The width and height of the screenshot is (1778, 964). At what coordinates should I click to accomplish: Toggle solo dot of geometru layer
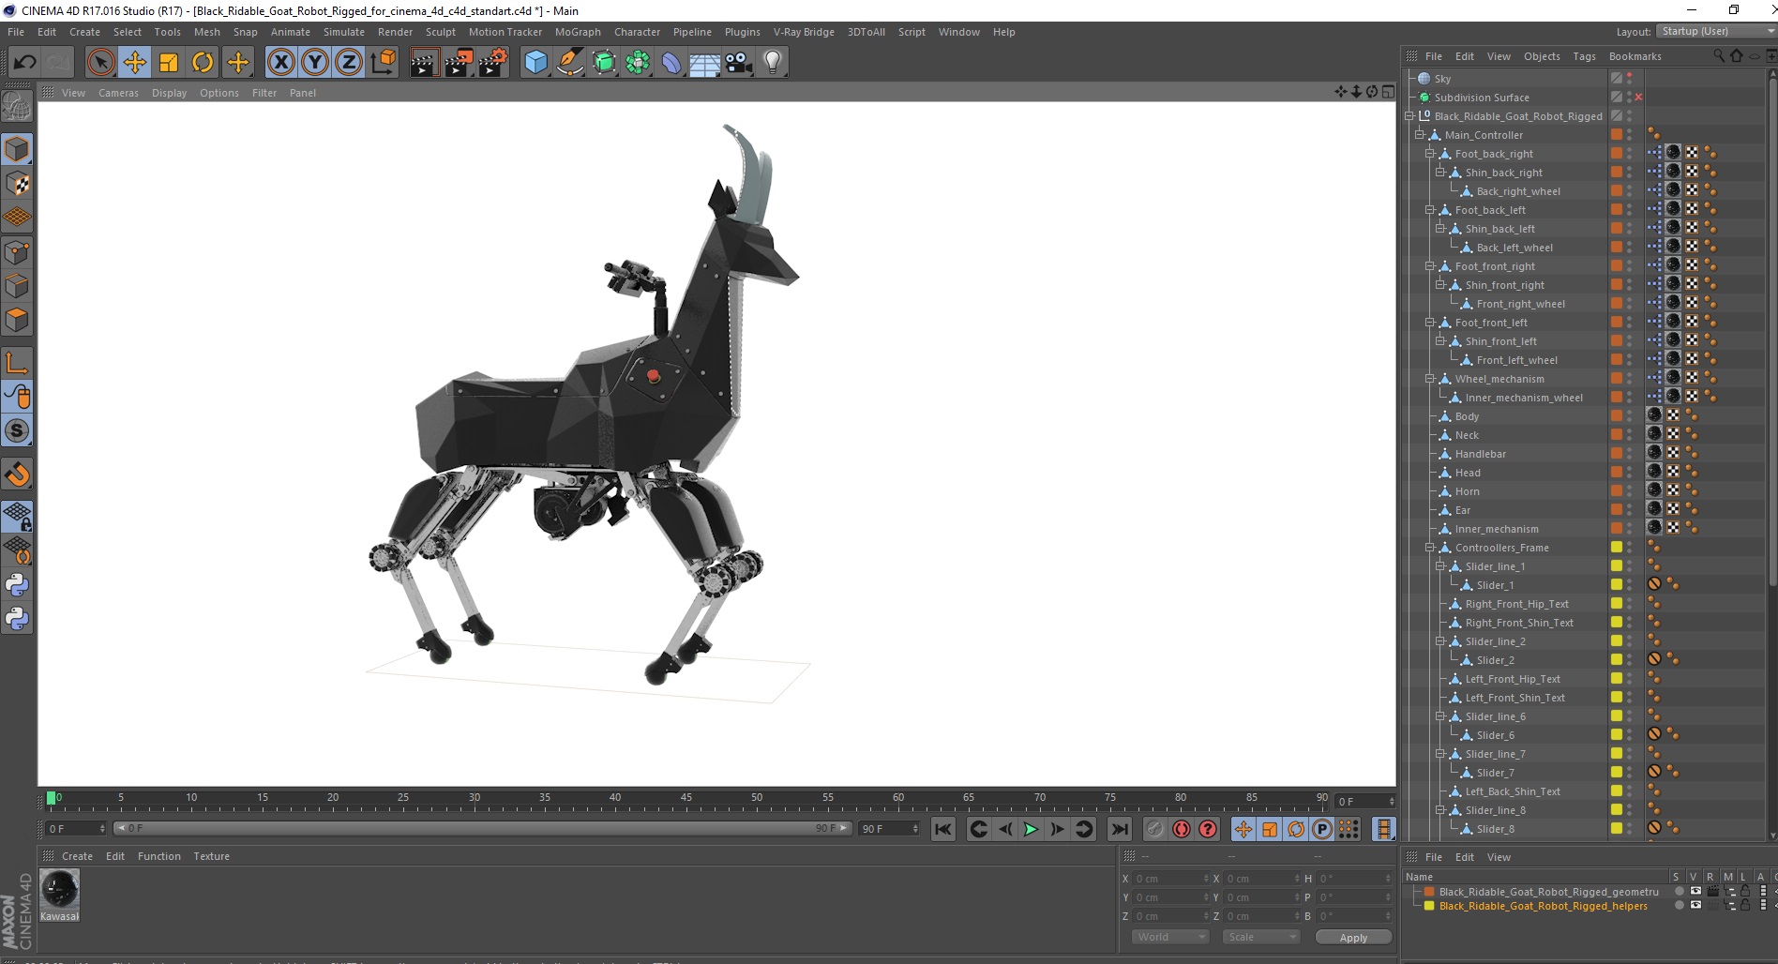coord(1679,891)
